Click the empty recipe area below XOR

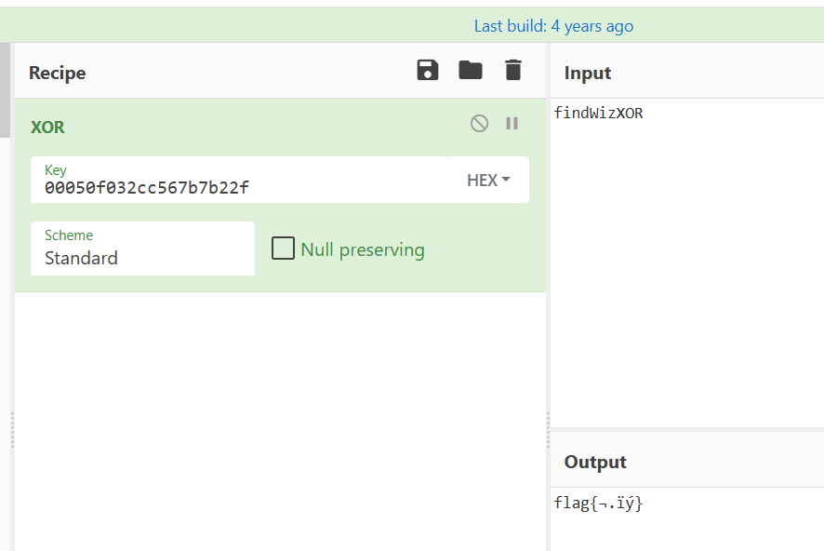tap(279, 419)
